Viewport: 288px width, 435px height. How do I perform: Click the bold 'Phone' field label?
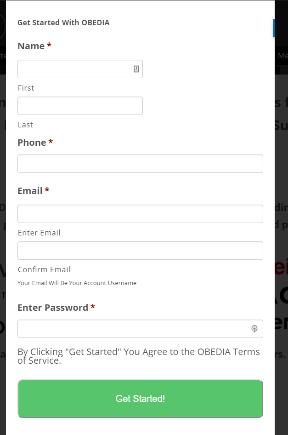pos(32,143)
